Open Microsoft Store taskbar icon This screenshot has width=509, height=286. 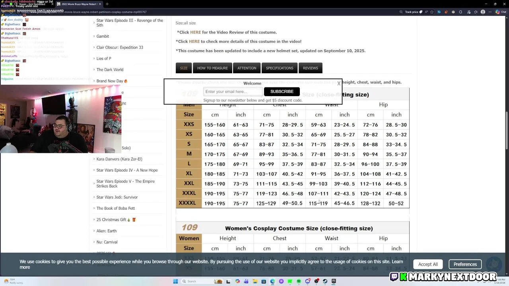pos(264,281)
